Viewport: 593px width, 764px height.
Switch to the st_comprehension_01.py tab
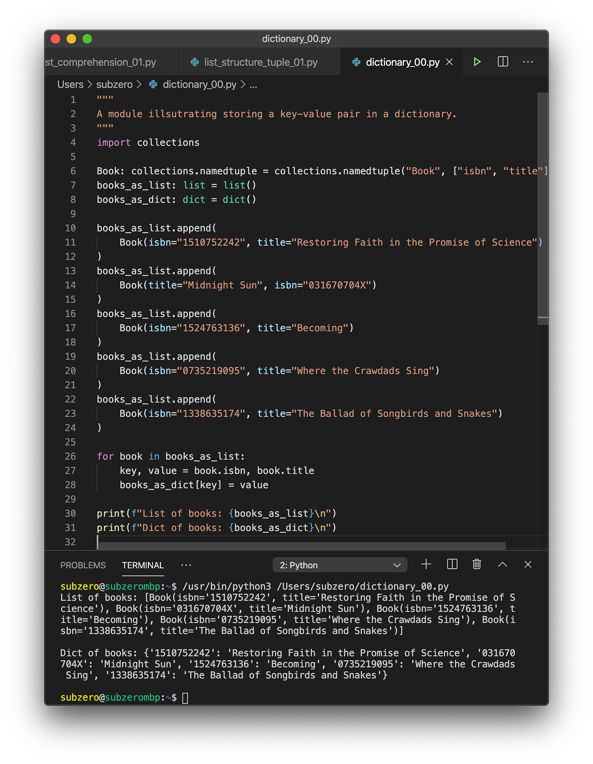(x=111, y=62)
